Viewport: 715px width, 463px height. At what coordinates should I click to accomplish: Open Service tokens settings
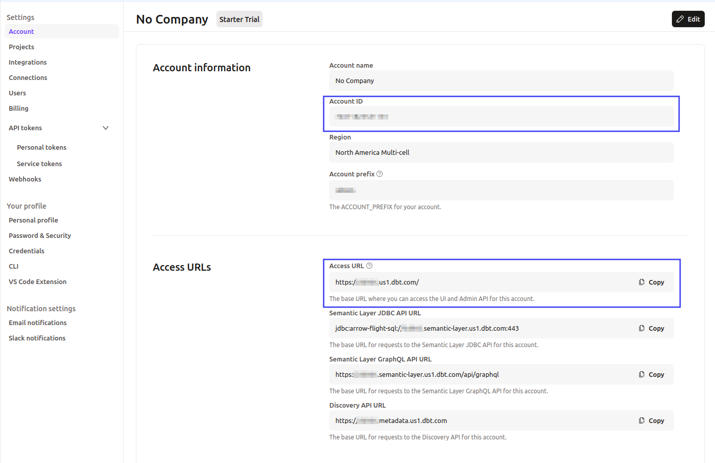pos(39,164)
